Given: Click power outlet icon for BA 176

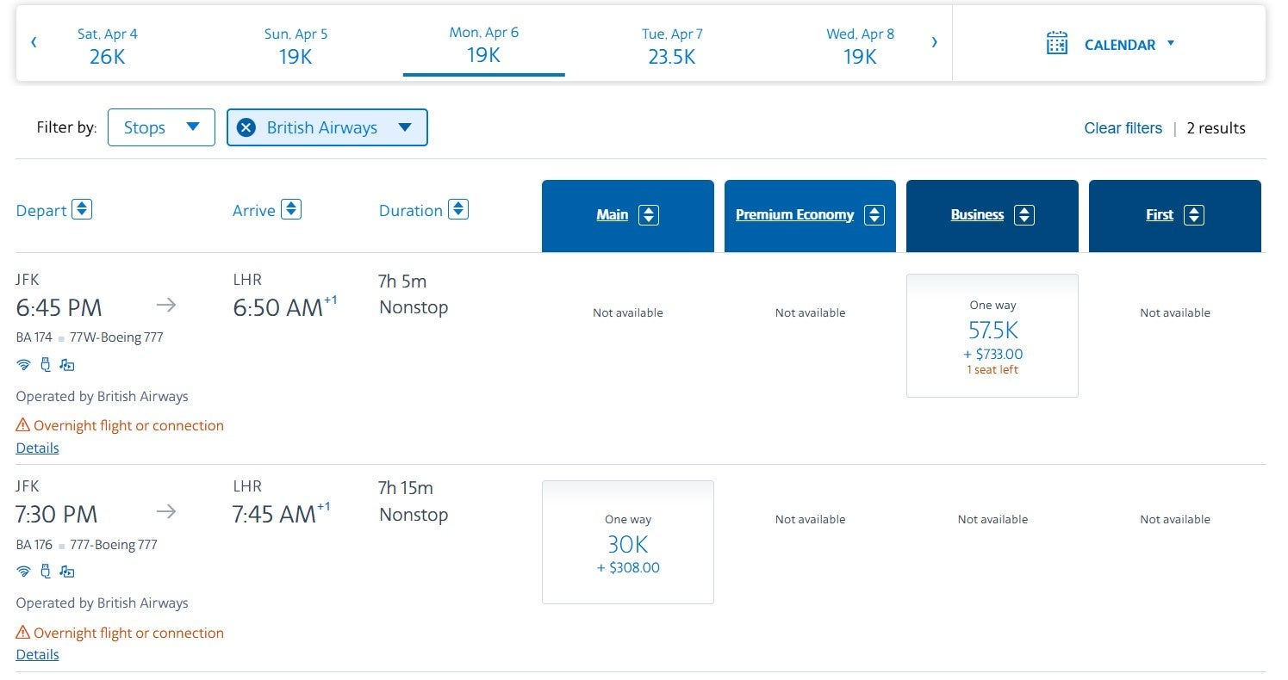Looking at the screenshot, I should click(x=46, y=572).
